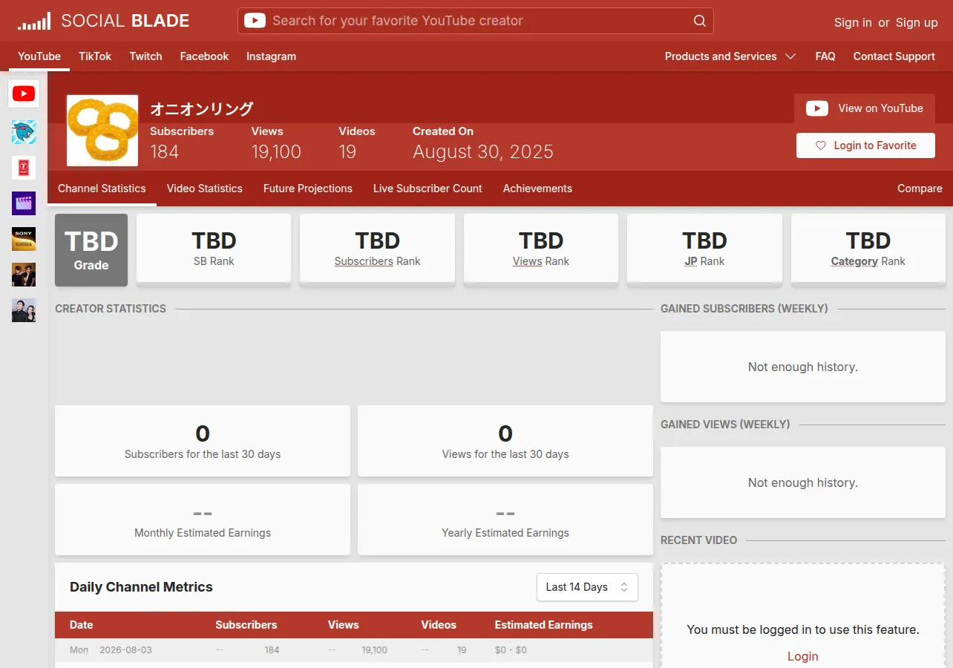This screenshot has width=953, height=668.
Task: Click the Subscribers column header in metrics table
Action: (246, 625)
